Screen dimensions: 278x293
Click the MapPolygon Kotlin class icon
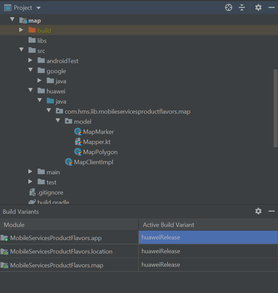(78, 152)
